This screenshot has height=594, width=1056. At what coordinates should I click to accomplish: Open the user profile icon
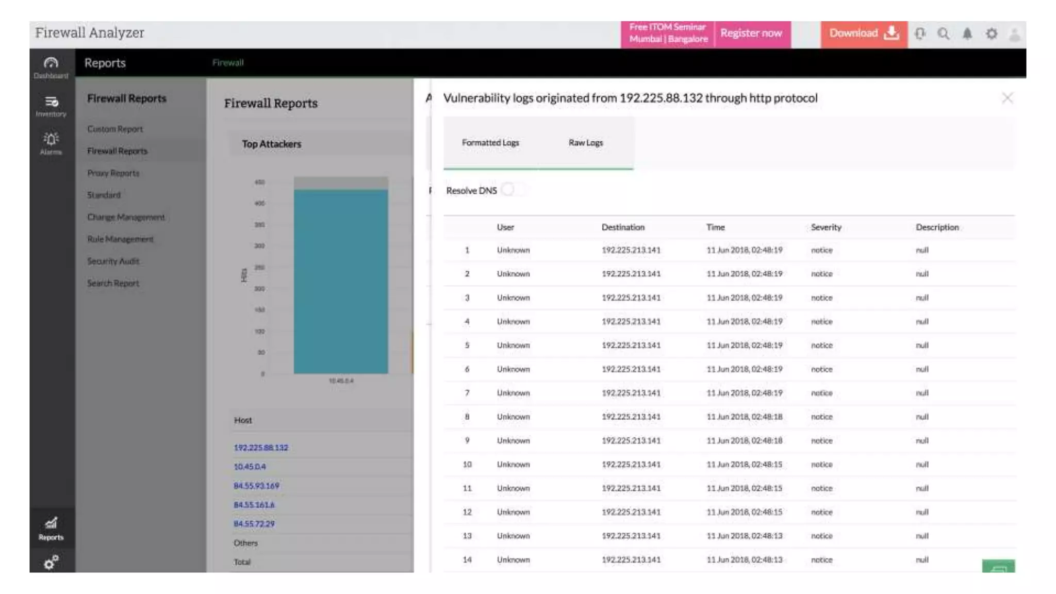point(1014,34)
